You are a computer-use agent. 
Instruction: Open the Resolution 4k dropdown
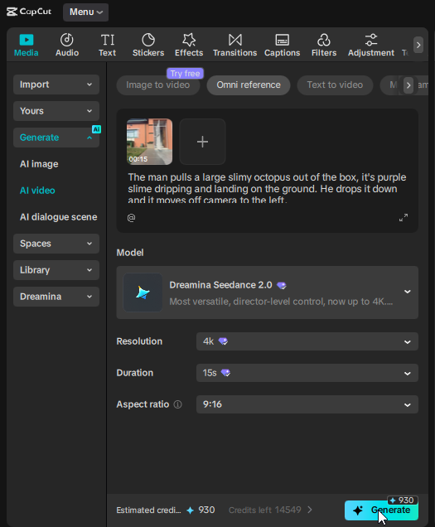[307, 341]
